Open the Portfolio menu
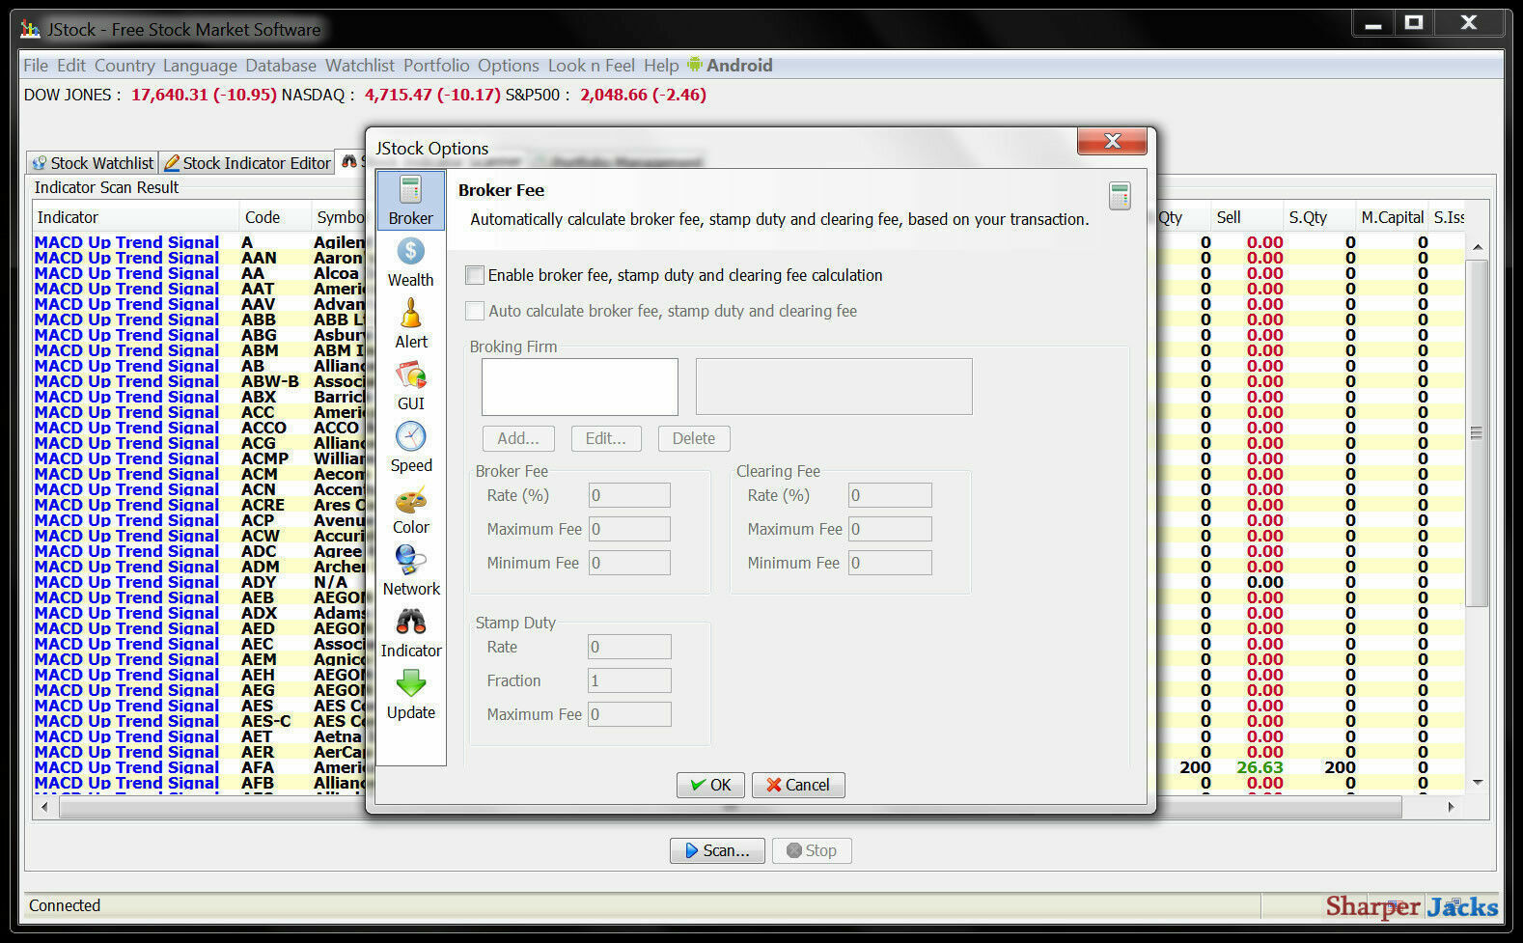 click(x=436, y=66)
